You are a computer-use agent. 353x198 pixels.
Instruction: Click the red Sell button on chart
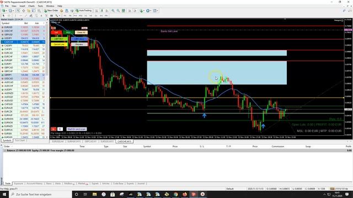(x=56, y=32)
